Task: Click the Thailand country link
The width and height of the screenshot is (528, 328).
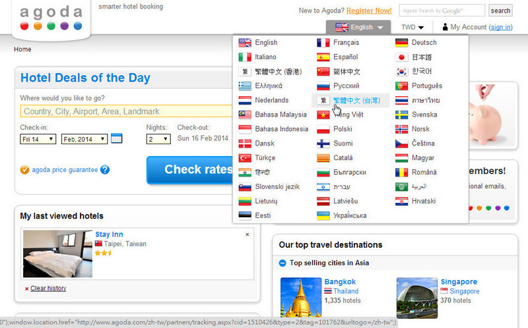Action: [346, 291]
